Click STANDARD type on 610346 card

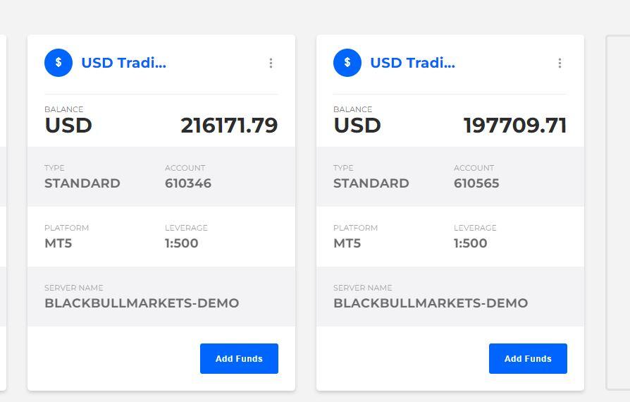82,183
